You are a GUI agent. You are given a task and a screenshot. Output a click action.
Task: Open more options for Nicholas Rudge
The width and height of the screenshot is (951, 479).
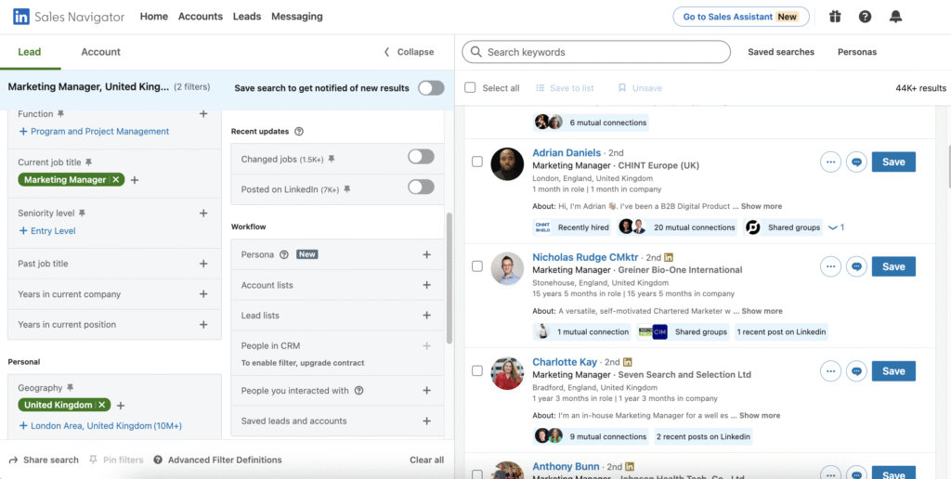click(x=830, y=266)
